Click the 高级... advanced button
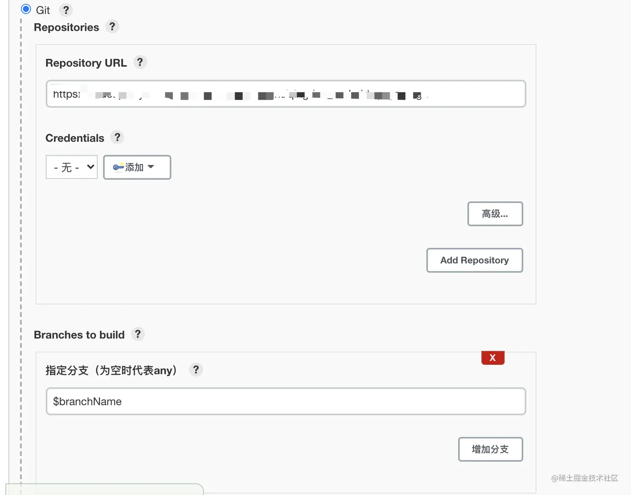 click(x=495, y=214)
